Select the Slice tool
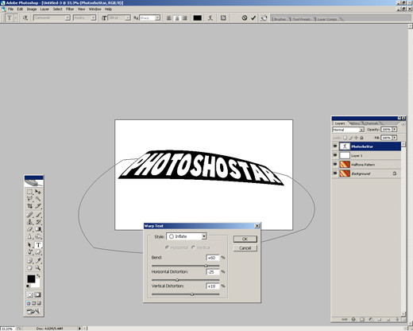The width and height of the screenshot is (413, 331). click(x=38, y=206)
